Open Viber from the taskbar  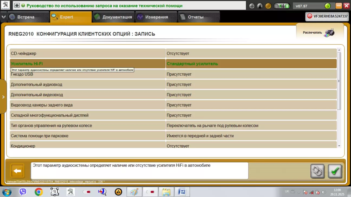23,192
